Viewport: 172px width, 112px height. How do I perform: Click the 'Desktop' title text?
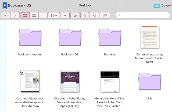coord(85,5)
